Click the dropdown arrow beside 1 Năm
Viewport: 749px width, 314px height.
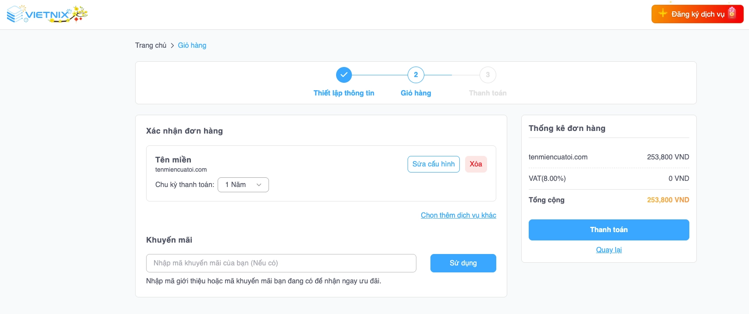point(259,185)
